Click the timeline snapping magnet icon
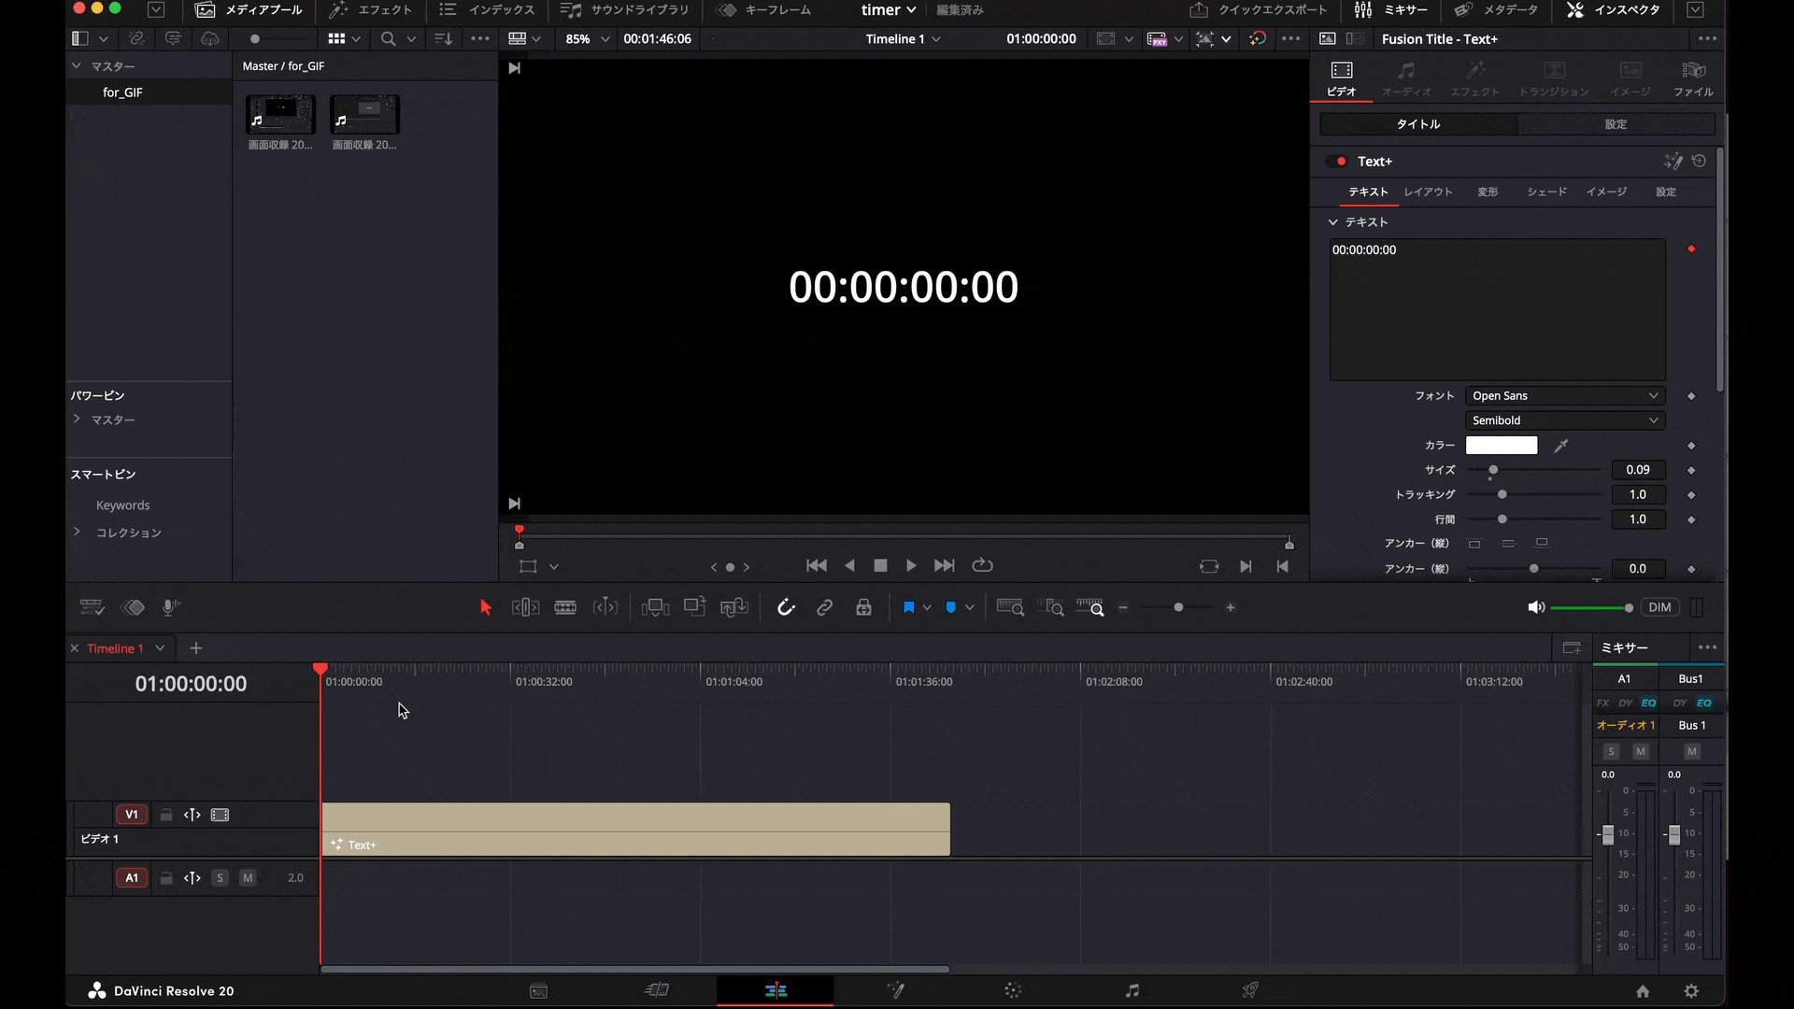 tap(786, 607)
